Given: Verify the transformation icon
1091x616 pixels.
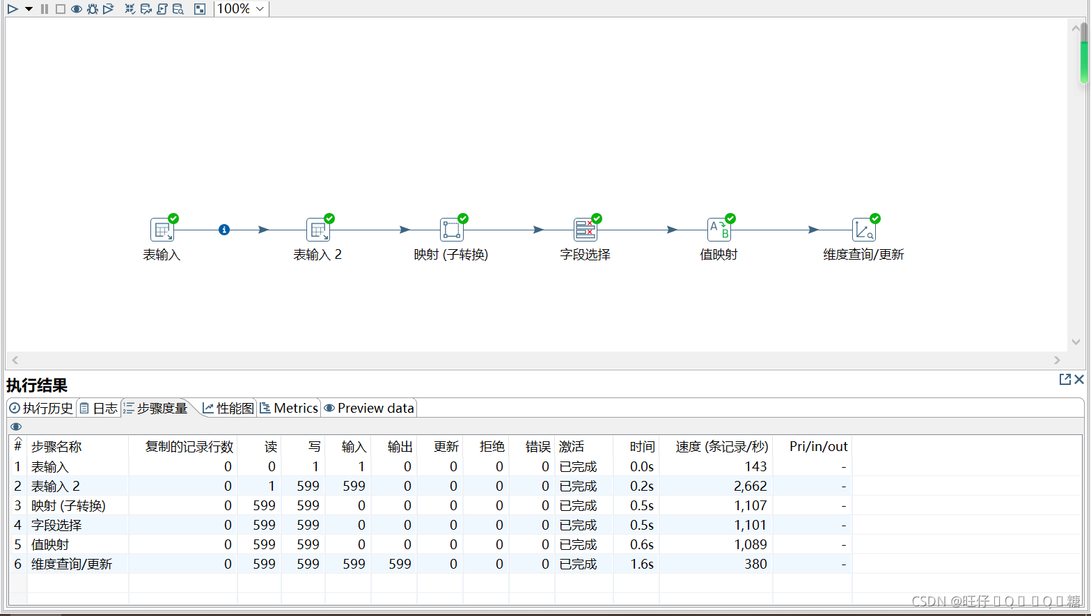Looking at the screenshot, I should pos(130,9).
